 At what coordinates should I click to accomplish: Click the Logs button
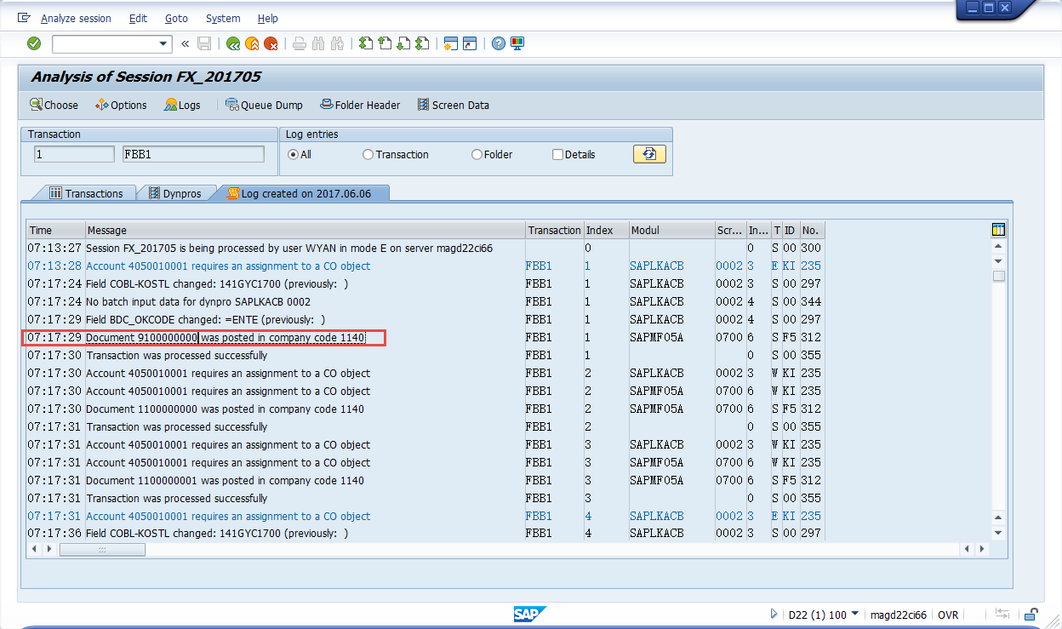coord(183,105)
